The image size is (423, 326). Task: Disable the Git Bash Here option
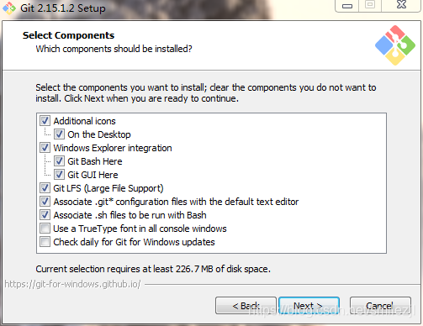59,161
